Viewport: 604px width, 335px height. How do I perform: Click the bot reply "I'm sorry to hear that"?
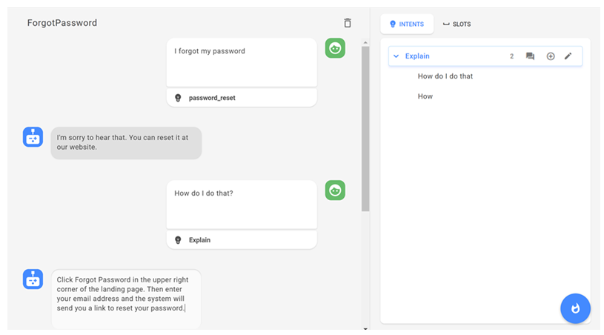pyautogui.click(x=126, y=143)
